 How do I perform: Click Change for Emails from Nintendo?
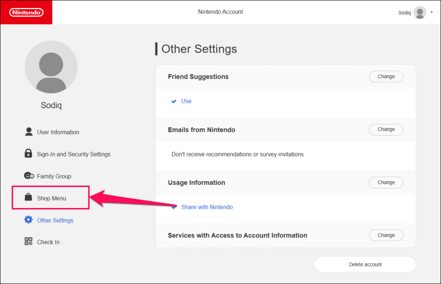pos(386,129)
